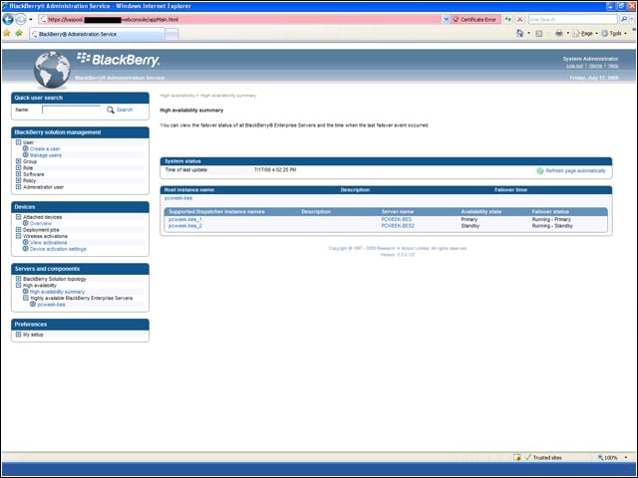The image size is (638, 478).
Task: Collapse the Wireless activations tree node
Action: tap(18, 236)
